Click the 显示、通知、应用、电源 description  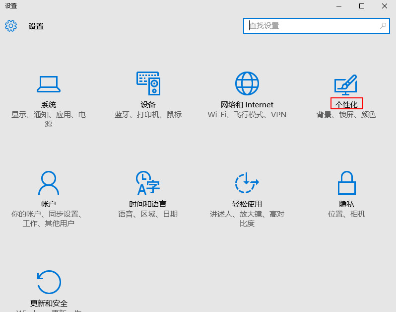49,119
